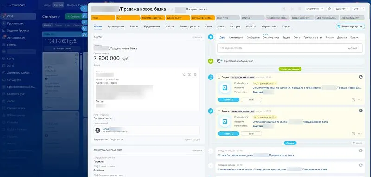Open more options for task Оплата Поставщикам

tap(360, 134)
